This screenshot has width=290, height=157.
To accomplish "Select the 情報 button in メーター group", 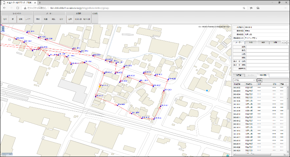I will coord(38,19).
